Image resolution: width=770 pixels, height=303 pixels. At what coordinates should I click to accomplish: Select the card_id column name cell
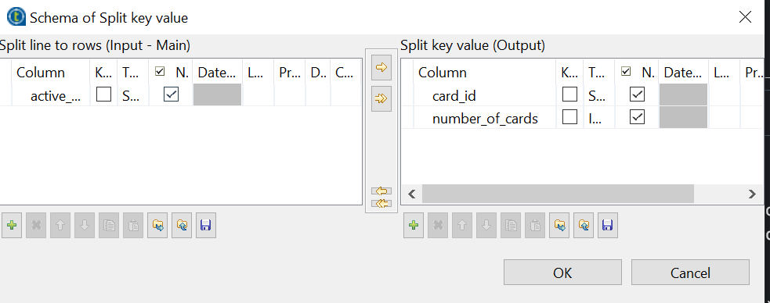click(x=454, y=96)
